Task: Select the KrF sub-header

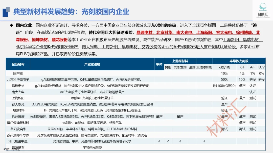Action: (242, 67)
